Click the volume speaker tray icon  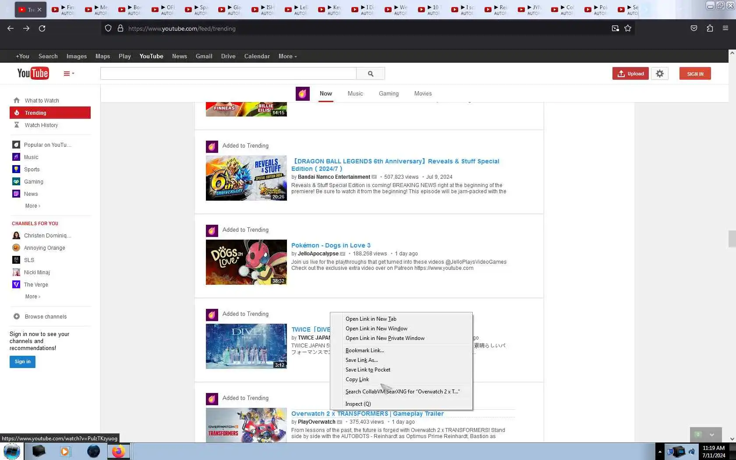point(692,452)
